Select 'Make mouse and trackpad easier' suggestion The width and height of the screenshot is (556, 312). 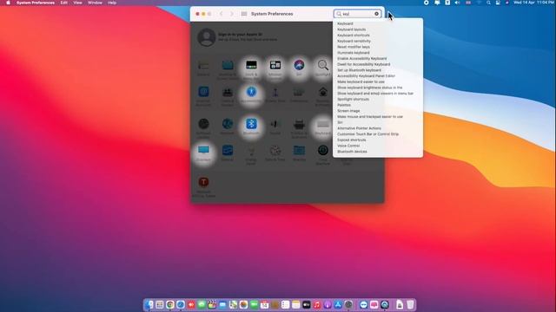[370, 116]
